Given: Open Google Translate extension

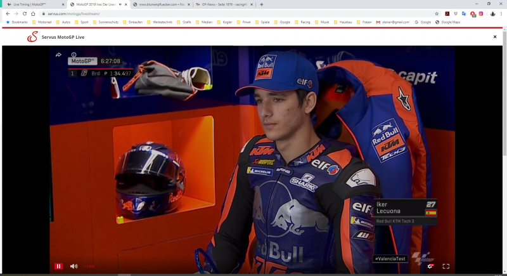Looking at the screenshot, I should pyautogui.click(x=464, y=13).
